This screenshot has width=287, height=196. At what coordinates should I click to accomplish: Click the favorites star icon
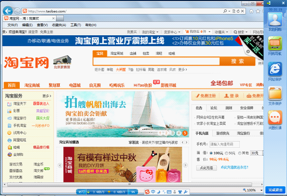tap(258, 11)
